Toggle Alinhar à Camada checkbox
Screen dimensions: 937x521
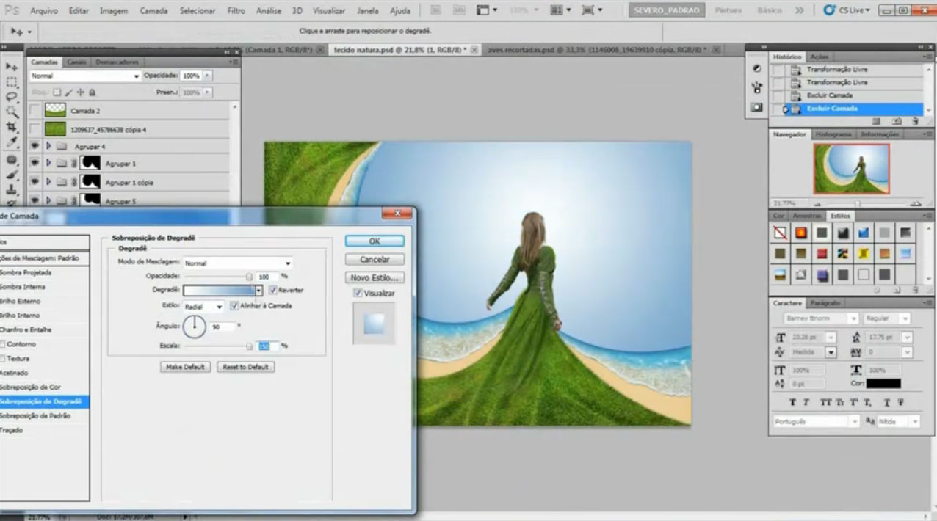pos(234,305)
